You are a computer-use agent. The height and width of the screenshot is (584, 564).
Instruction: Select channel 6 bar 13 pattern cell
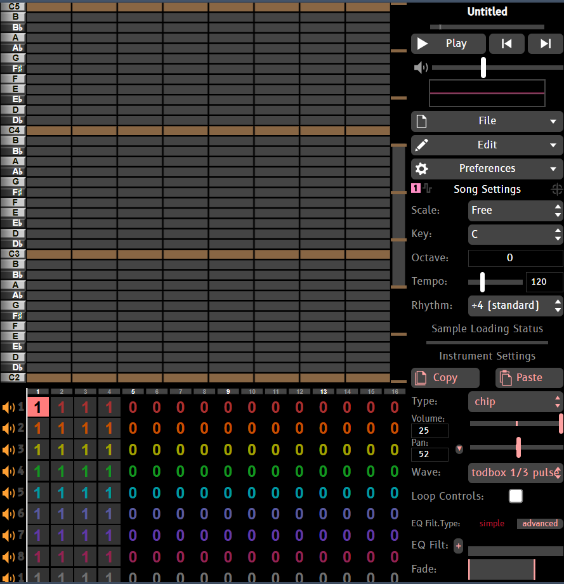pos(324,514)
